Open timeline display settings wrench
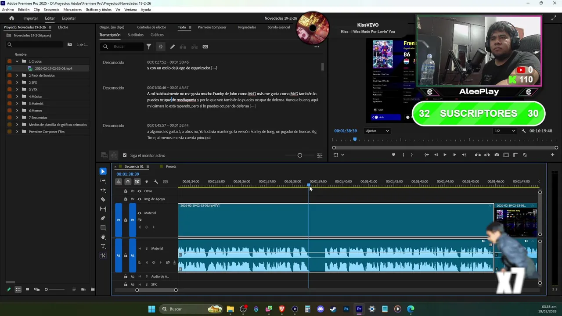Image resolution: width=562 pixels, height=316 pixels. coord(156,182)
